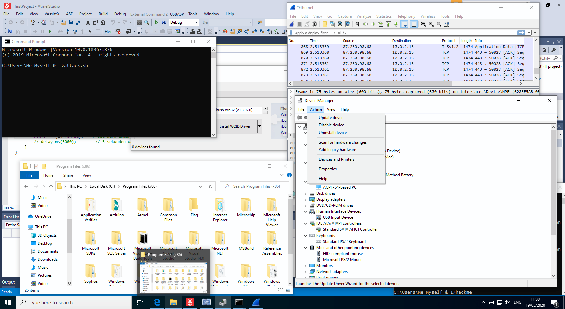Image resolution: width=565 pixels, height=309 pixels.
Task: Close the capture file in Wireshark
Action: pos(340,24)
